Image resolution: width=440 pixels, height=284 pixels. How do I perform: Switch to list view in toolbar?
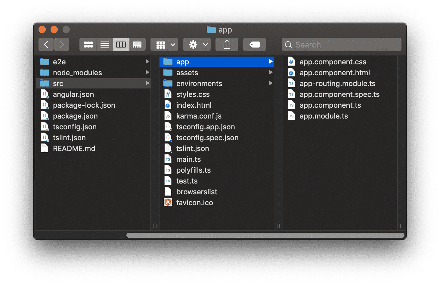tap(105, 45)
